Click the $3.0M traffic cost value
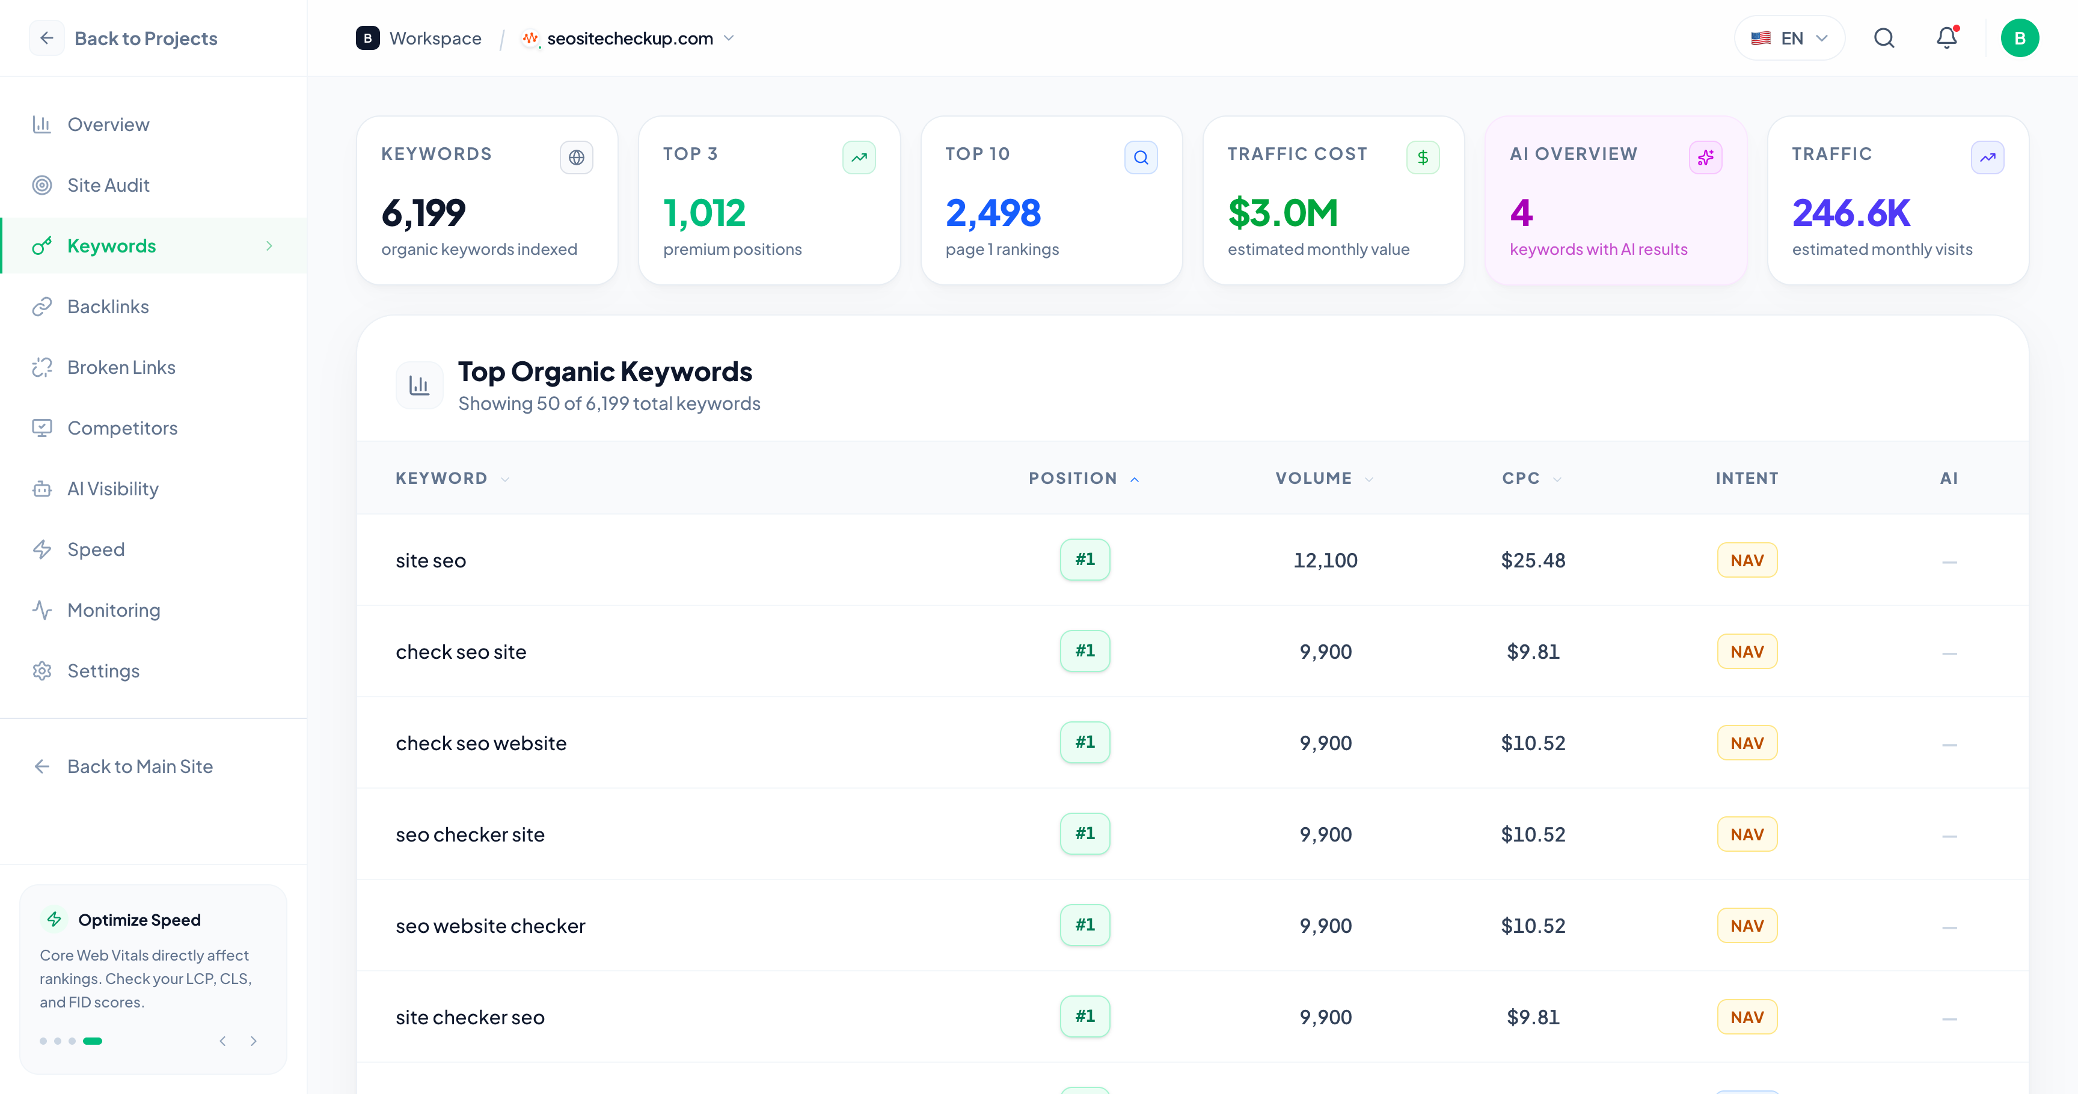The width and height of the screenshot is (2078, 1094). point(1283,213)
